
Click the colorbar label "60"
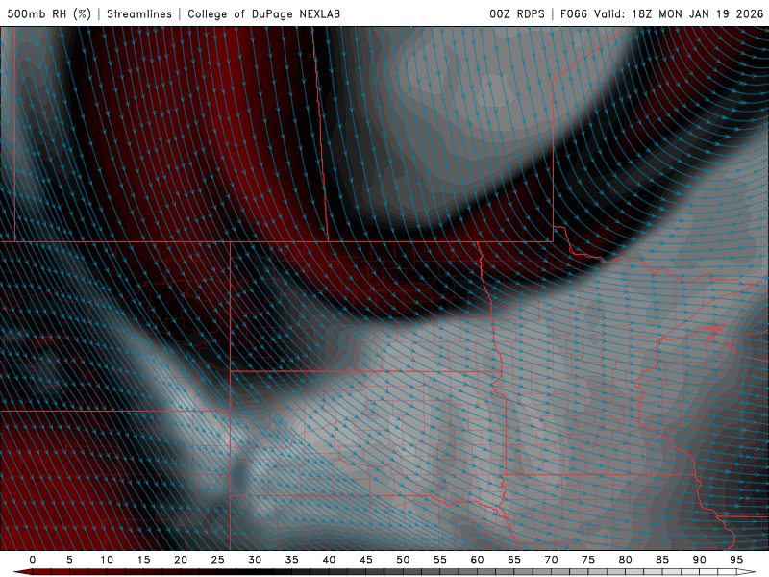tap(477, 560)
